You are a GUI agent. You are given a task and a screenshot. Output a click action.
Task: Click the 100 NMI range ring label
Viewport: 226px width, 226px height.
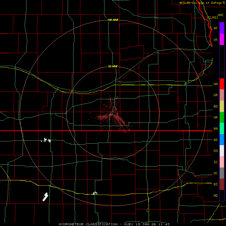tap(113, 20)
